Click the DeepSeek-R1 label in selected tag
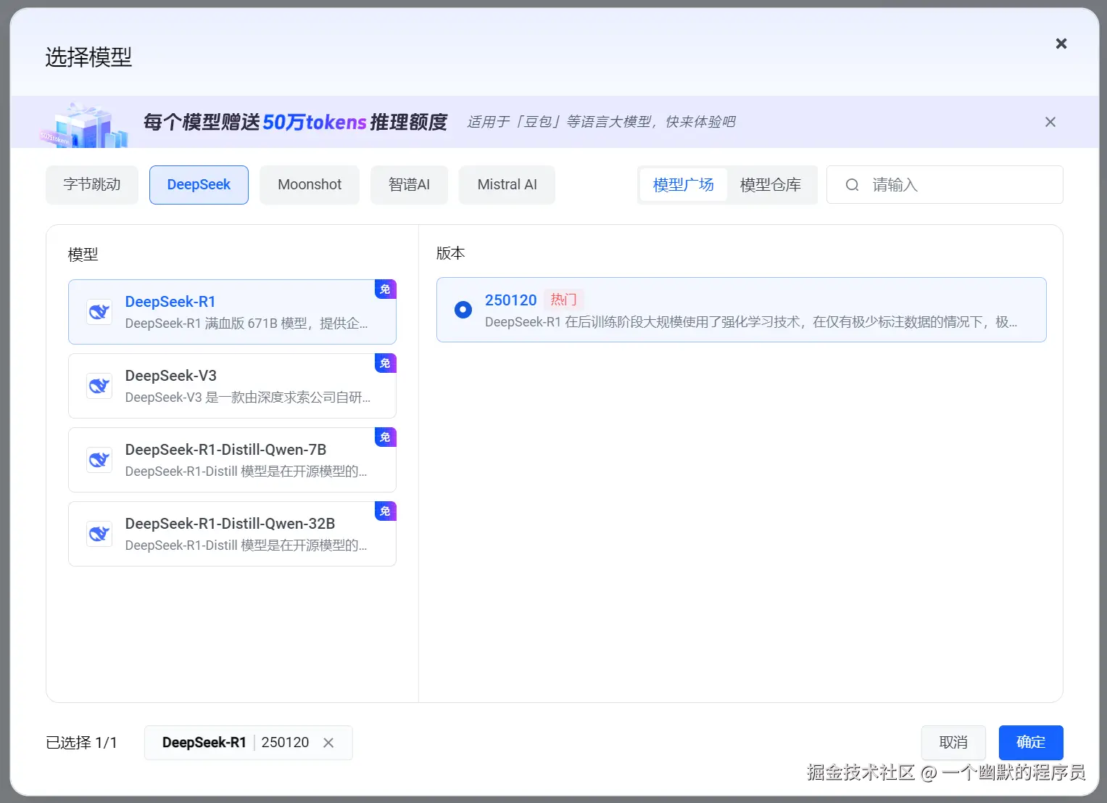The height and width of the screenshot is (803, 1107). (204, 743)
